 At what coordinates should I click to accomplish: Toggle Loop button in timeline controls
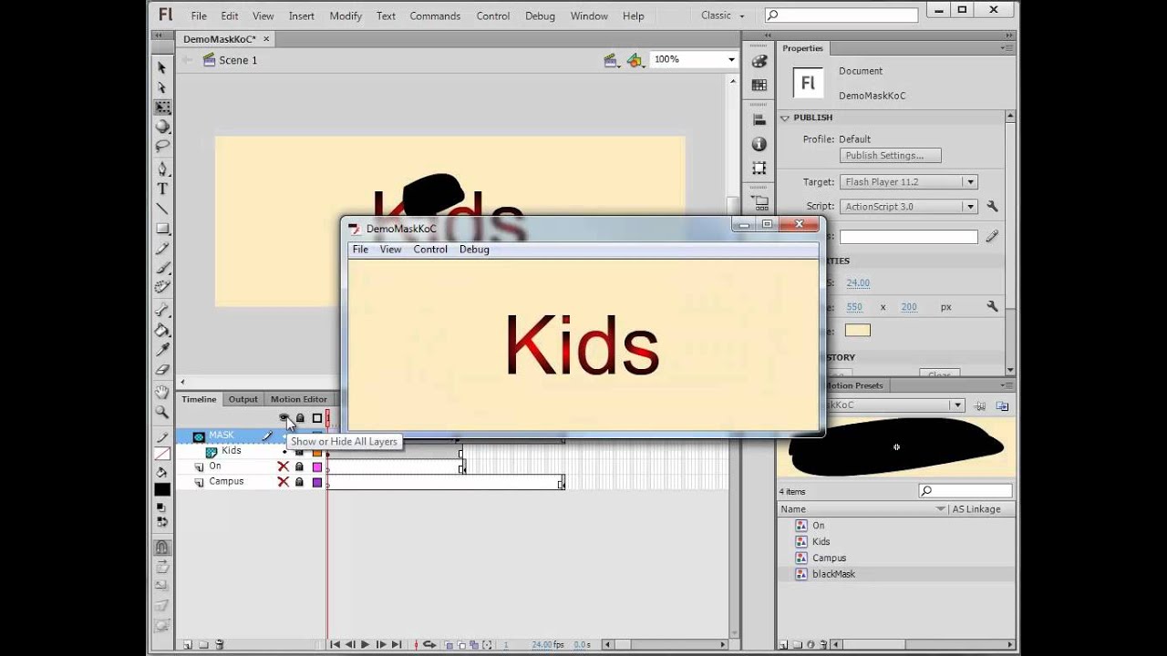[x=429, y=645]
